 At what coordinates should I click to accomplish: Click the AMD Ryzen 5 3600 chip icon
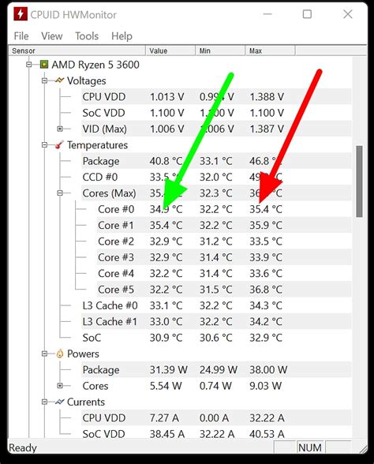(44, 64)
